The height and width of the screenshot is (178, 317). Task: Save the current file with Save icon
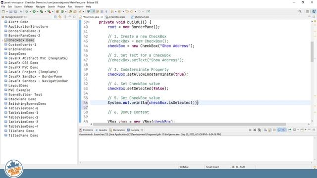pos(11,12)
